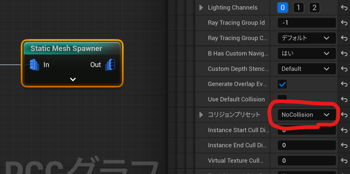This screenshot has height=174, width=350.
Task: Reset Ray Tracing Group C... value
Action: (x=344, y=38)
